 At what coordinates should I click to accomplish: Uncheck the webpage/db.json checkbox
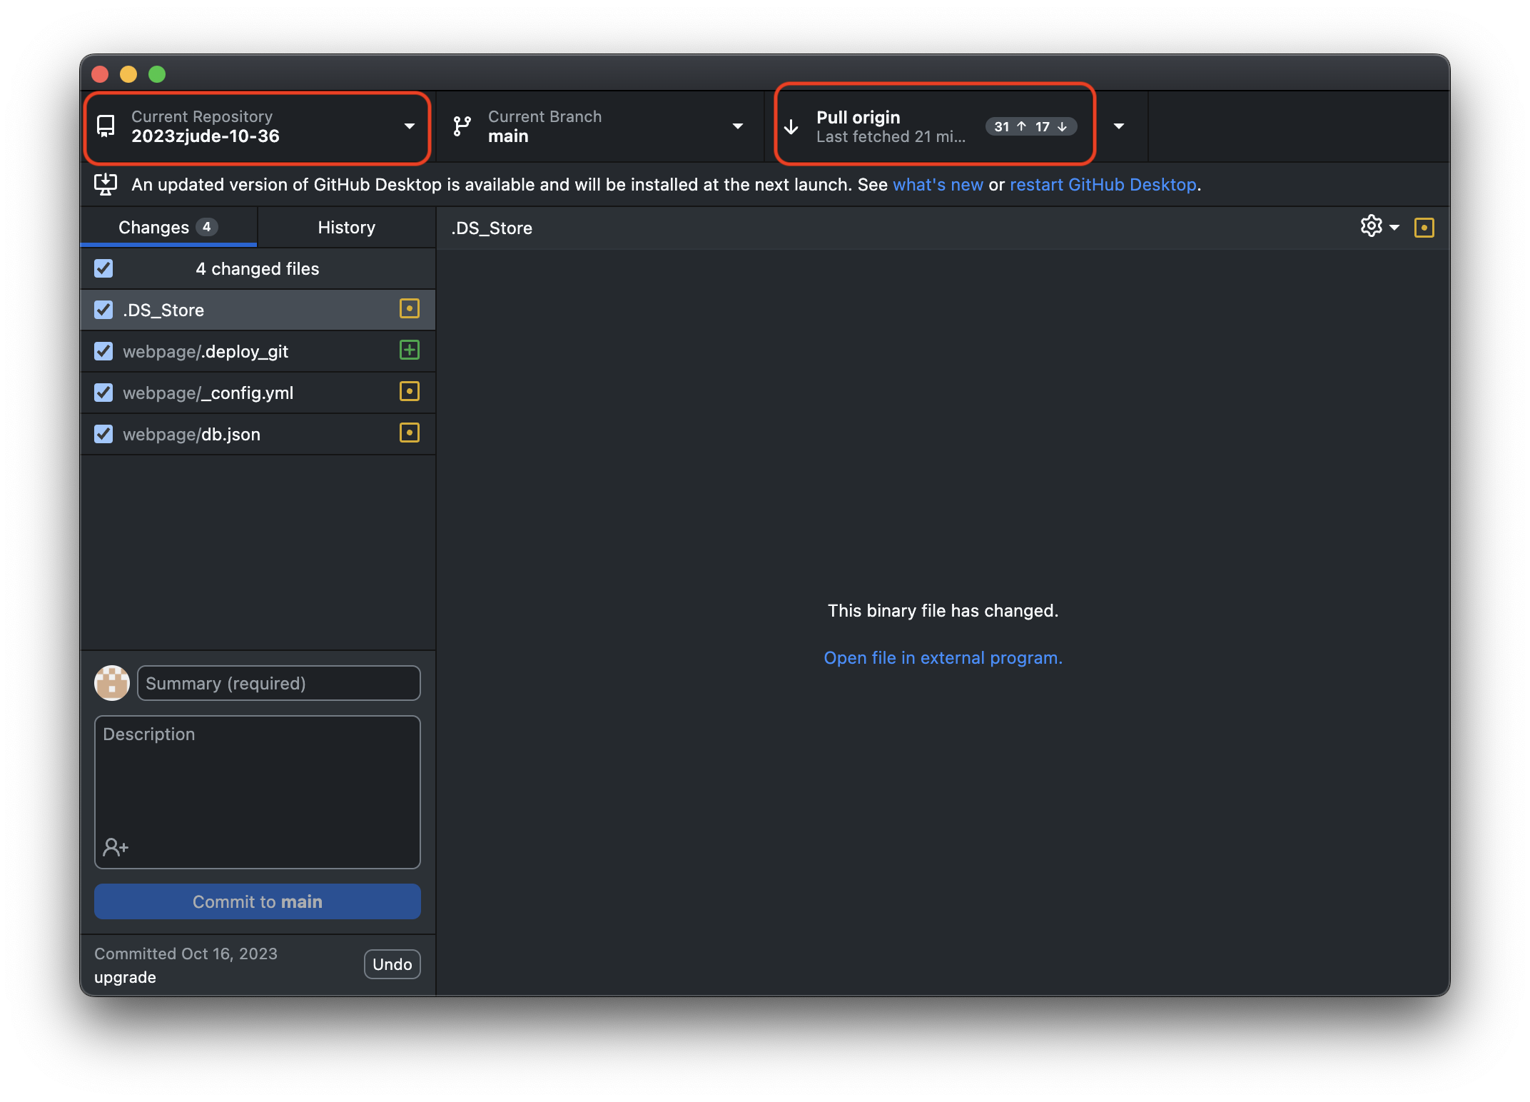[x=103, y=434]
